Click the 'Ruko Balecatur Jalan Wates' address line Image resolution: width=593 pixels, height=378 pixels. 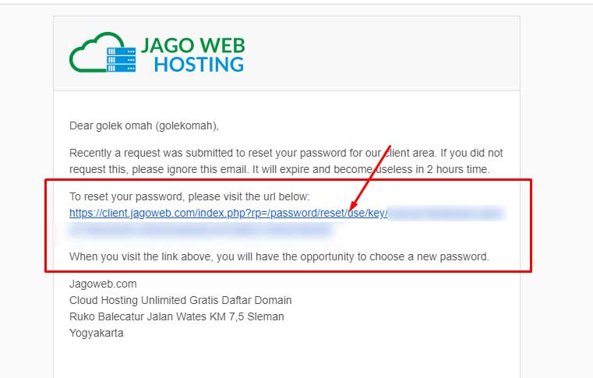coord(177,316)
